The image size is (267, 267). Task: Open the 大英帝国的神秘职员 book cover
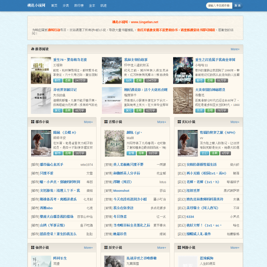click(x=183, y=101)
